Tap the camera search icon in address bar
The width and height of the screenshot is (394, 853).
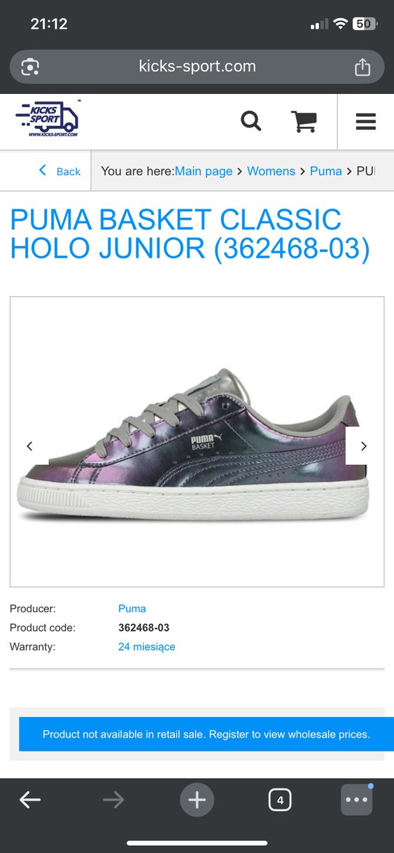tap(30, 67)
